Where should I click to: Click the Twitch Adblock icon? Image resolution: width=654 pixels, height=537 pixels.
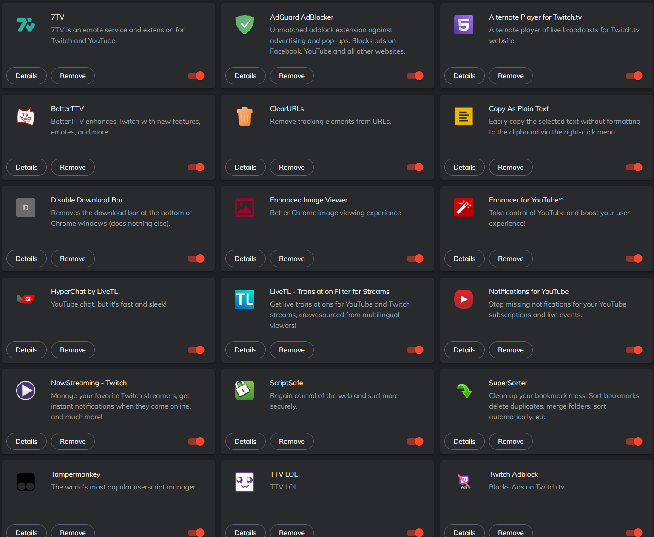point(464,482)
